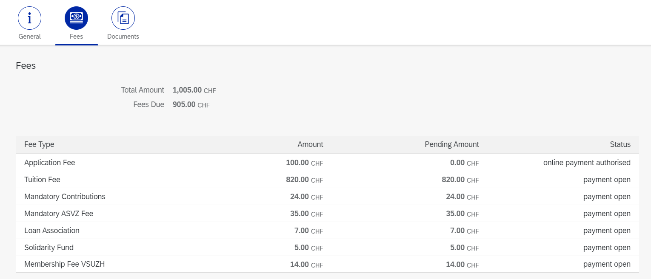The width and height of the screenshot is (651, 279).
Task: Select the Loan Association row
Action: [52, 231]
